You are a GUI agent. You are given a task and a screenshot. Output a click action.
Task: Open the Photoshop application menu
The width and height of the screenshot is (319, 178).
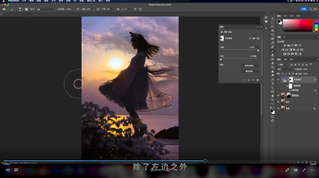(13, 1)
